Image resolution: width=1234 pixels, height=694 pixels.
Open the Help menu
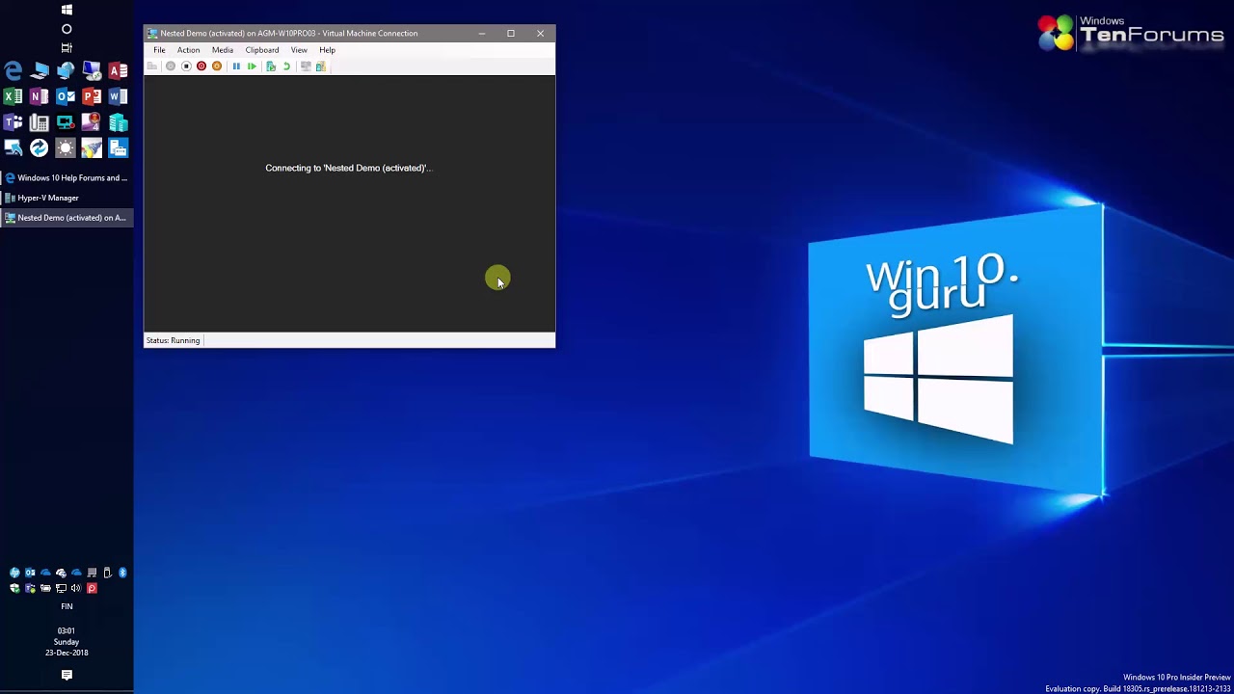coord(327,50)
